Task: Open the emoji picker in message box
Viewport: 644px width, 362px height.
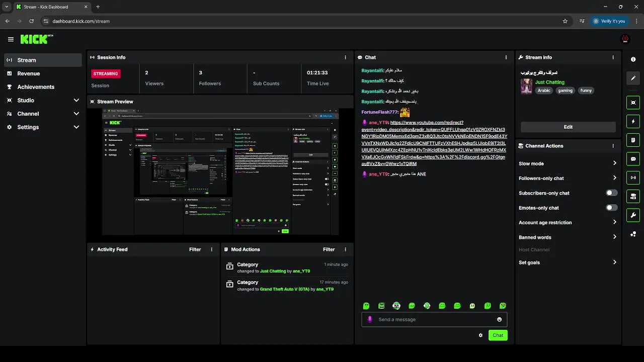Action: coord(499,319)
